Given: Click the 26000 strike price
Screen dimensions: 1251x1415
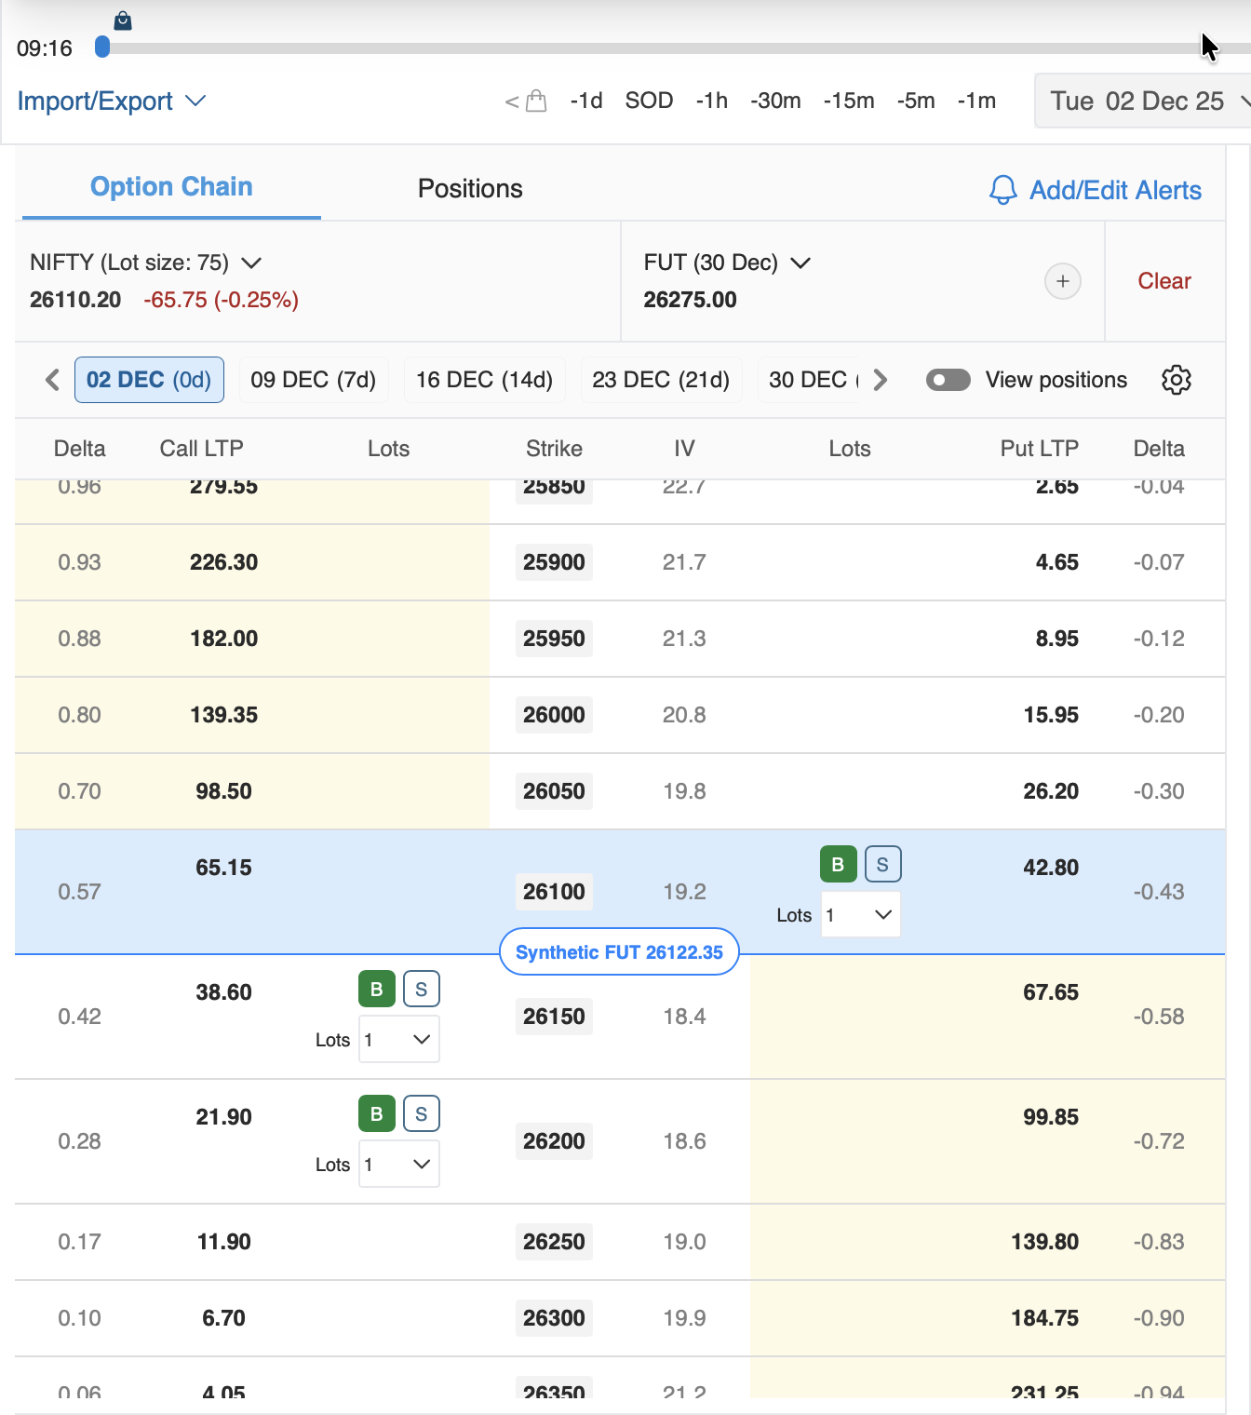Looking at the screenshot, I should pyautogui.click(x=554, y=715).
